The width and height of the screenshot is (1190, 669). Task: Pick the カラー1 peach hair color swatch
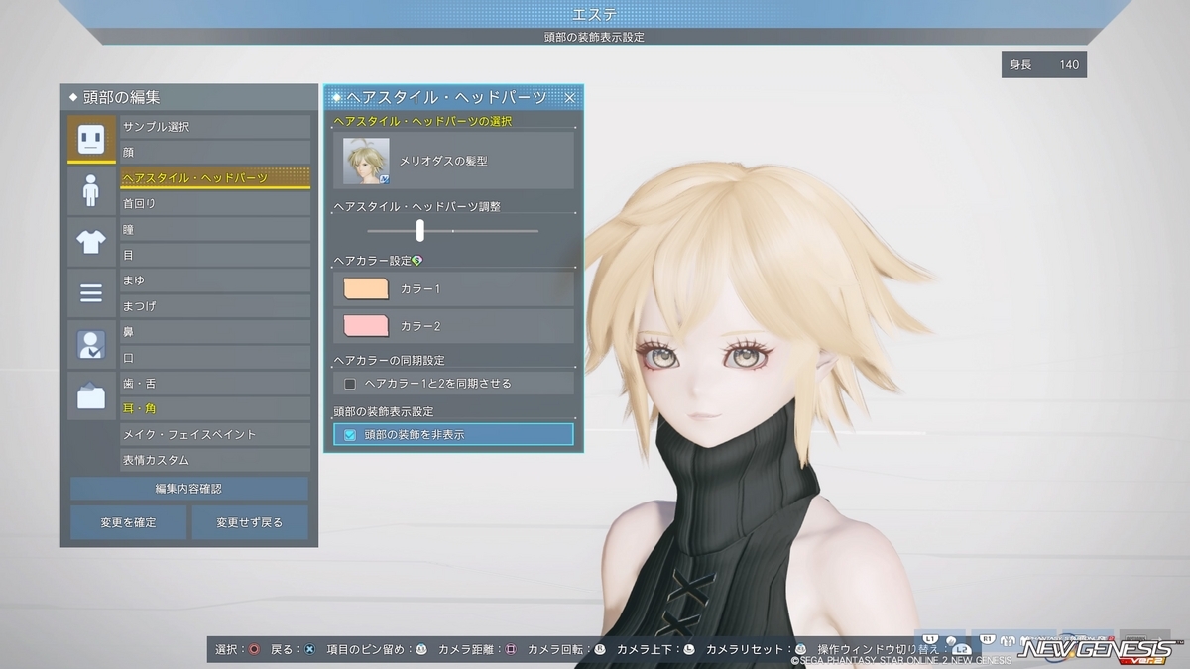pyautogui.click(x=365, y=288)
